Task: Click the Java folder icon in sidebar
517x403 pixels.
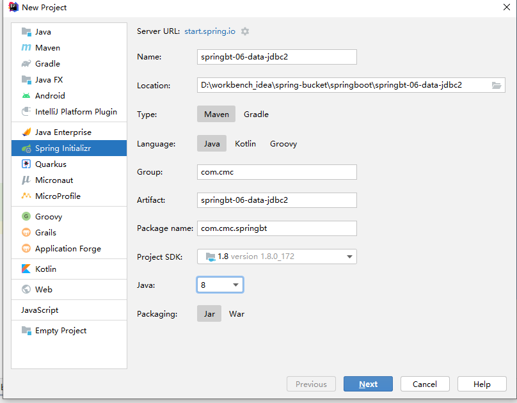Action: click(26, 32)
